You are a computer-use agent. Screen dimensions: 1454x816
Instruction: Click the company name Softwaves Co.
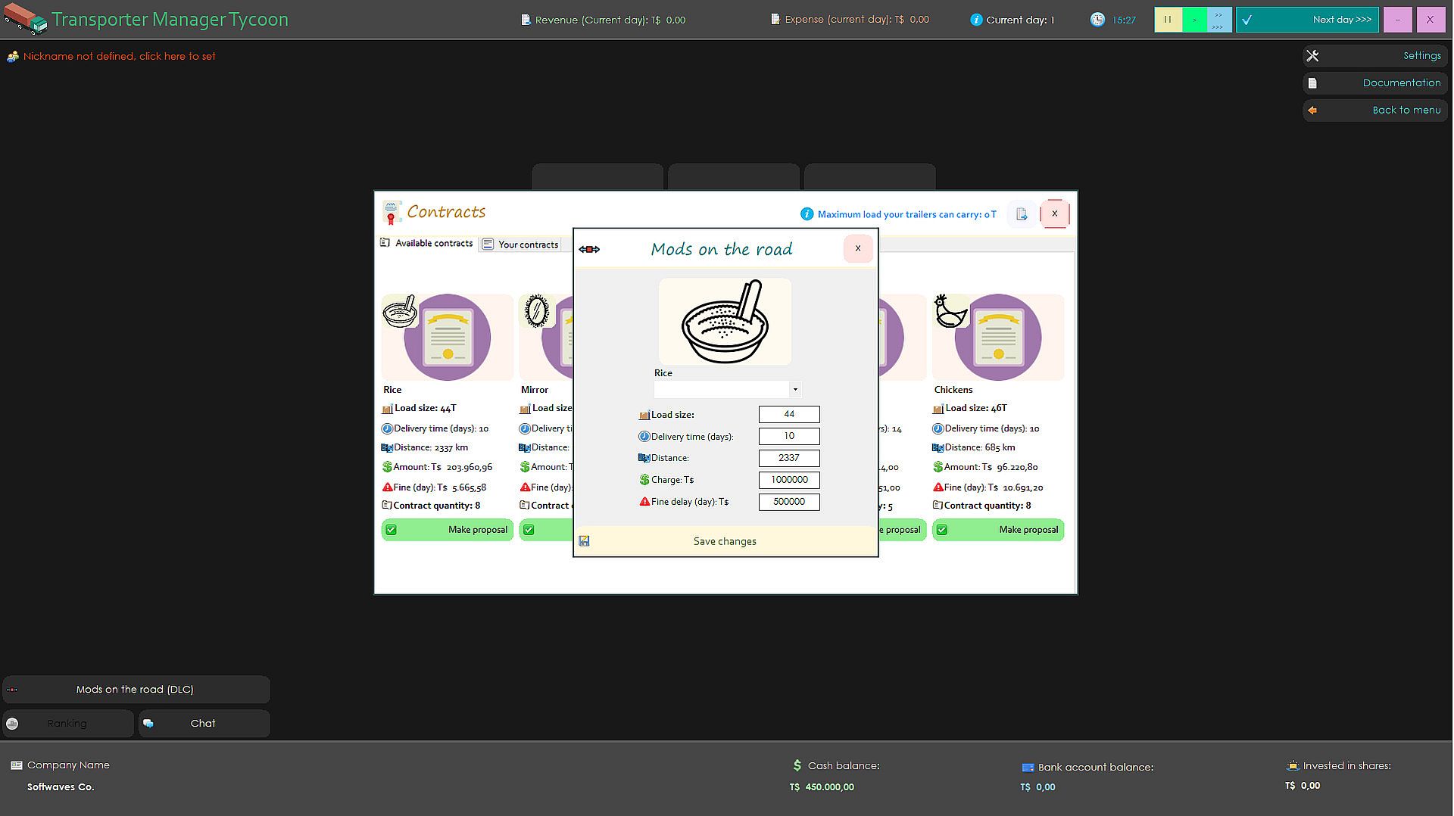(x=61, y=787)
